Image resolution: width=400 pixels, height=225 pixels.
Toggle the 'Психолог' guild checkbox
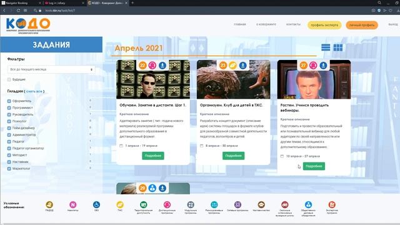9,121
